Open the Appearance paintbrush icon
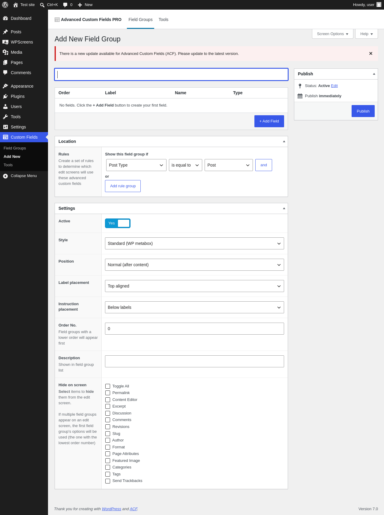The width and height of the screenshot is (384, 515). pos(5,86)
